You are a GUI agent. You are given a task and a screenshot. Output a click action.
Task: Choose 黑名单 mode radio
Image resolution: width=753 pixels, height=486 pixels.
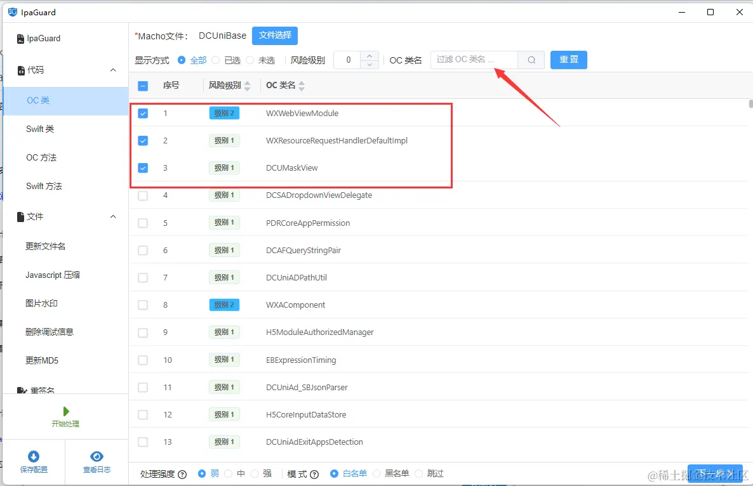pyautogui.click(x=376, y=473)
